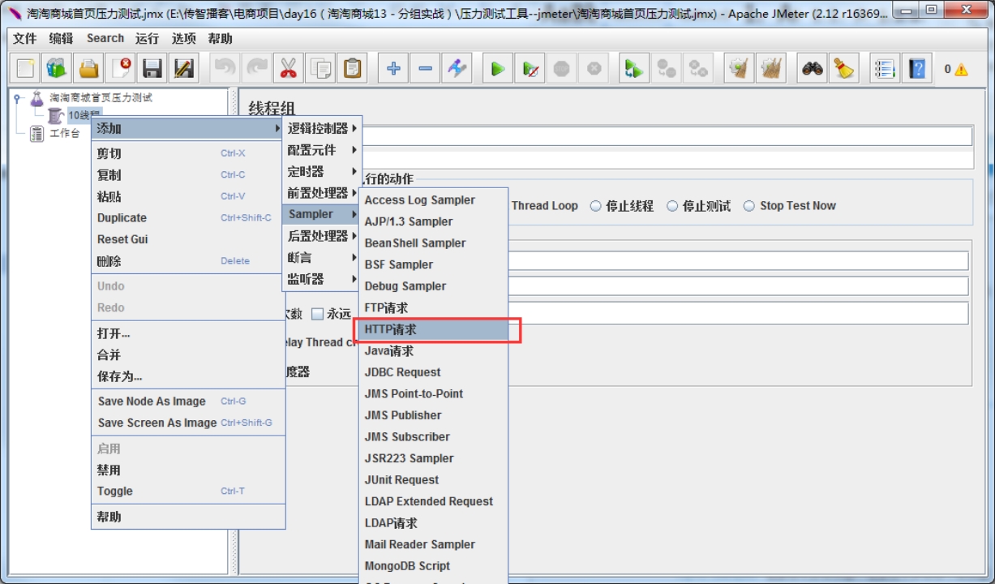Click 剪切 in the context menu
The width and height of the screenshot is (995, 584).
point(188,153)
